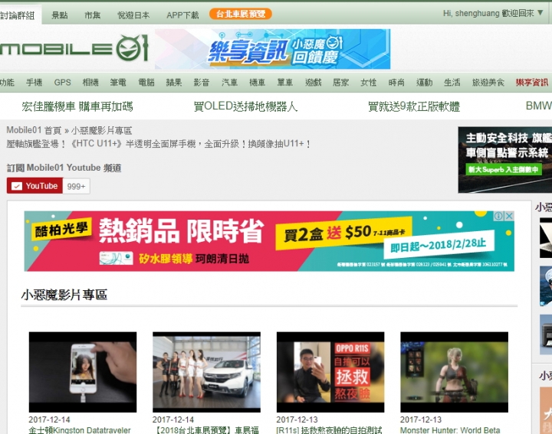Select 單車 category in navigation
This screenshot has width=552, height=434.
(x=284, y=82)
